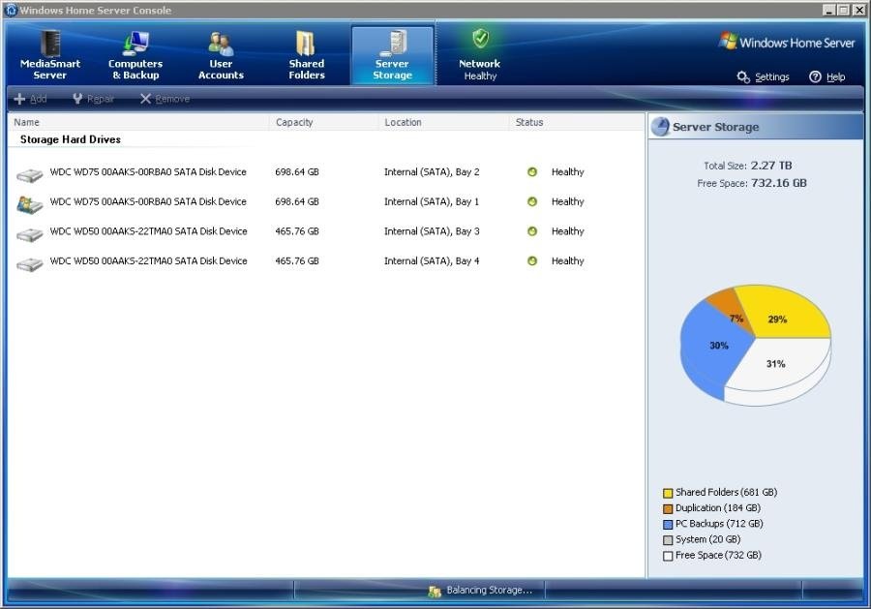The width and height of the screenshot is (871, 609).
Task: Click the 698.64 GB capacity for Bay 2
Action: [x=297, y=172]
